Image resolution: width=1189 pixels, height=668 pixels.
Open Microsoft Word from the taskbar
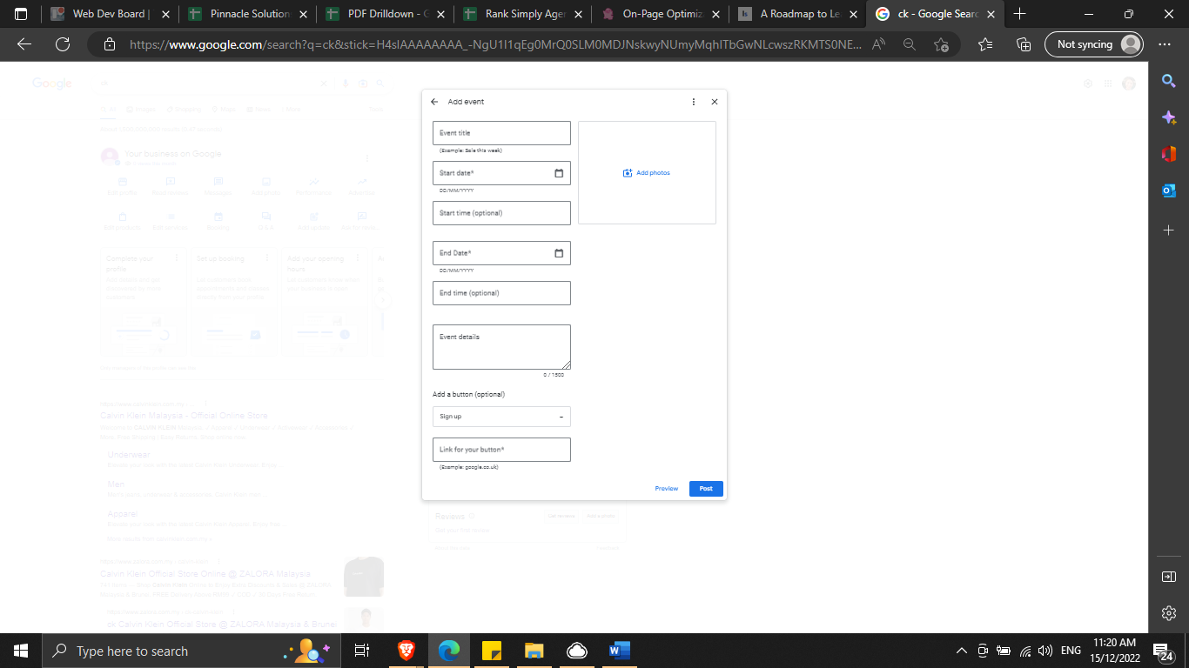coord(620,651)
